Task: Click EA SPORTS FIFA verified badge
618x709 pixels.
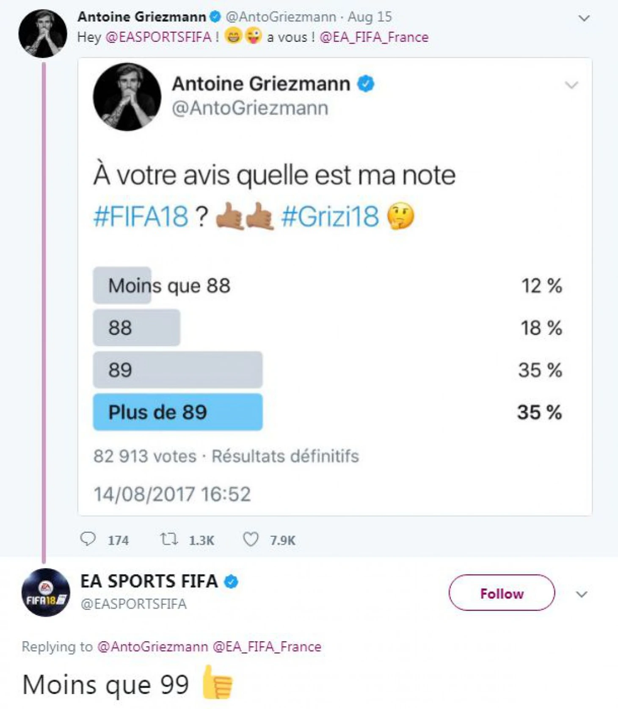Action: (232, 582)
